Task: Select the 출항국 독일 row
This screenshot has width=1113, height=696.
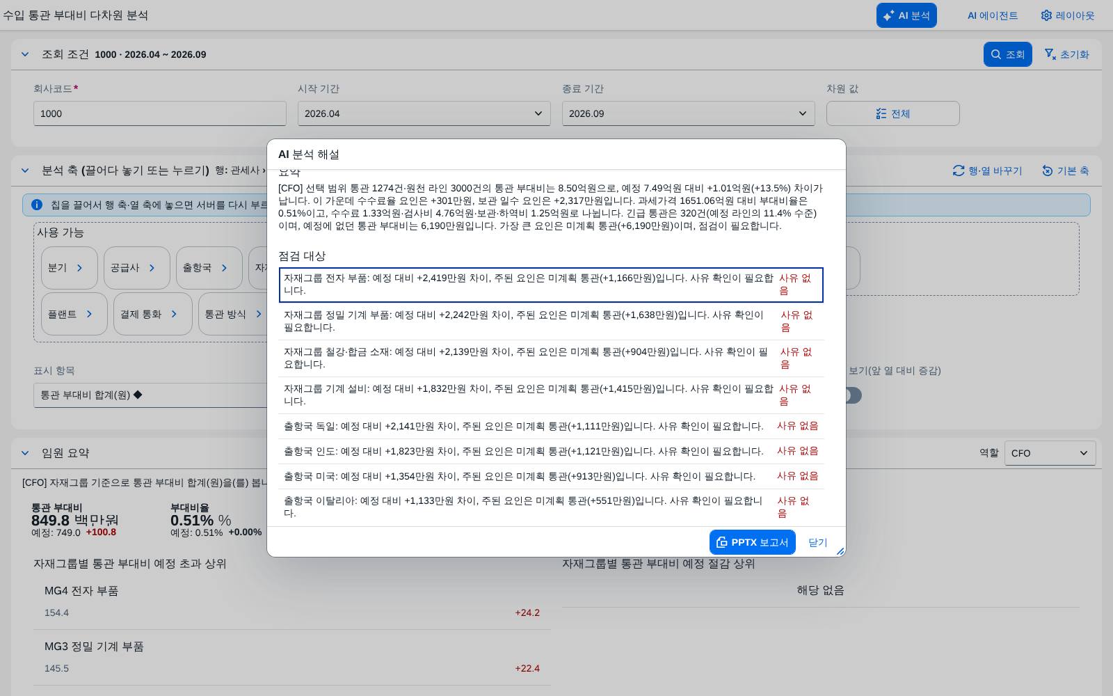Action: tap(551, 426)
